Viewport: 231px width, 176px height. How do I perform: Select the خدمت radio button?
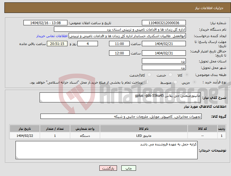pos(170,75)
